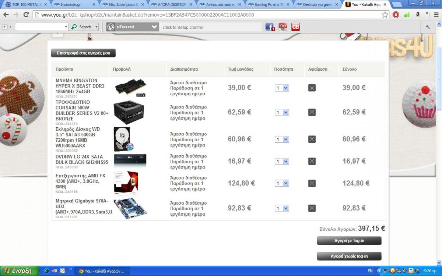The height and width of the screenshot is (276, 442).
Task: Open the eBay quick launch icon
Action: (x=55, y=271)
